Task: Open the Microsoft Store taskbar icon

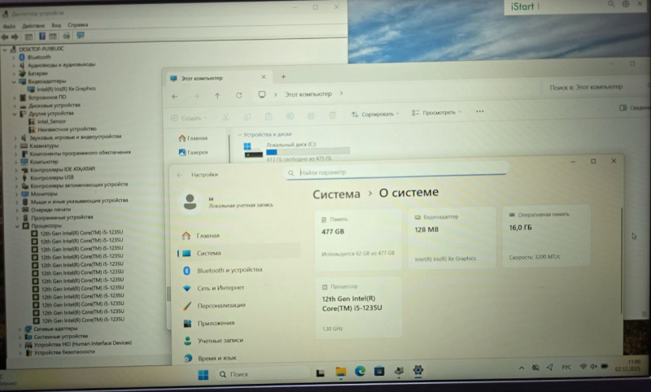Action: click(378, 372)
